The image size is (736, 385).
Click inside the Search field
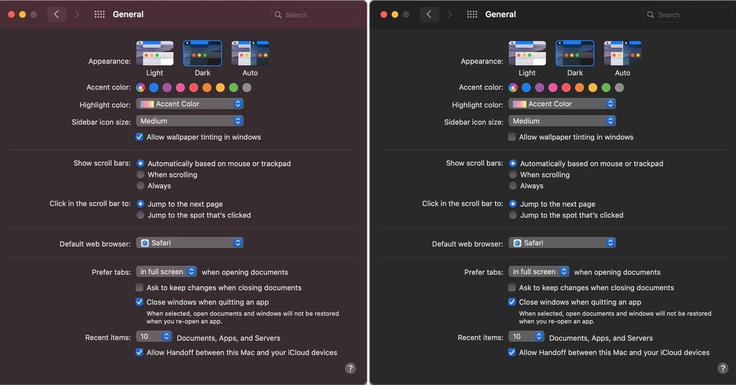tap(315, 13)
